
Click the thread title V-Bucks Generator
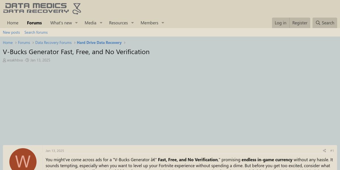[x=76, y=52]
